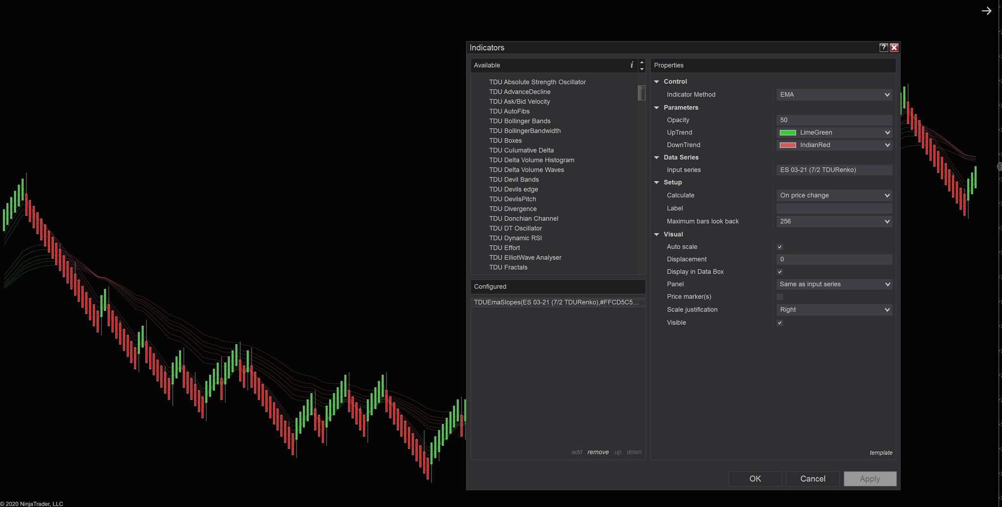Click the info (i) icon above the Available list
1002x507 pixels.
(632, 65)
